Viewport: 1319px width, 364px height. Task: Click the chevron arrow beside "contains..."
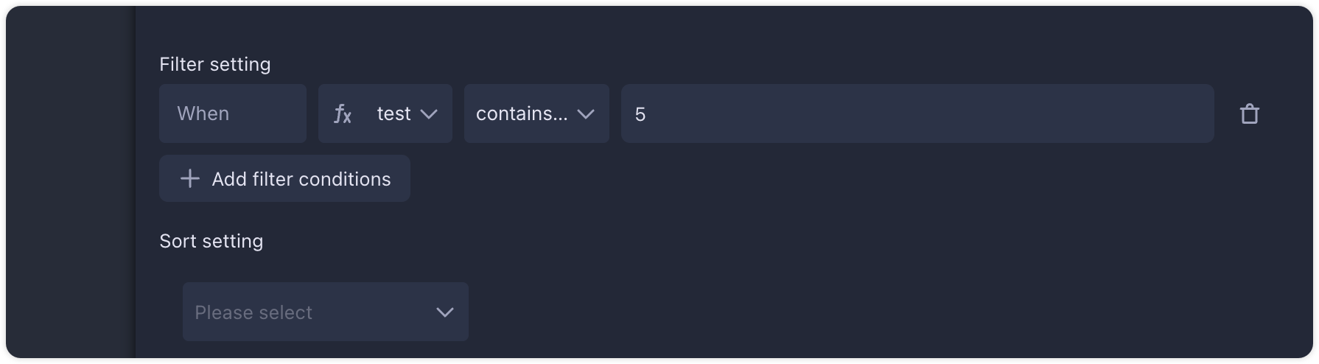[586, 114]
